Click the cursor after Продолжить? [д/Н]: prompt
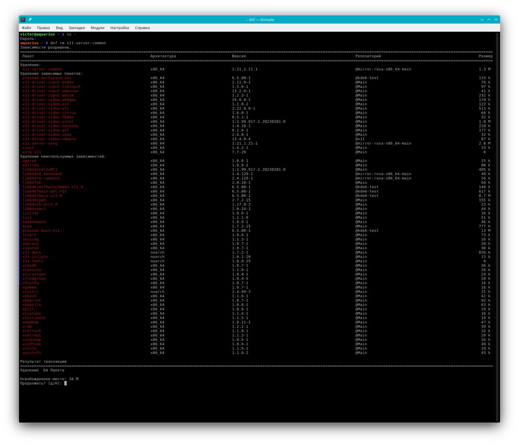Image resolution: width=519 pixels, height=445 pixels. tap(65, 383)
